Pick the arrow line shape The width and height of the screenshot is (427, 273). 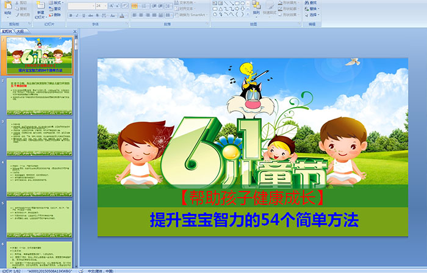[231, 3]
